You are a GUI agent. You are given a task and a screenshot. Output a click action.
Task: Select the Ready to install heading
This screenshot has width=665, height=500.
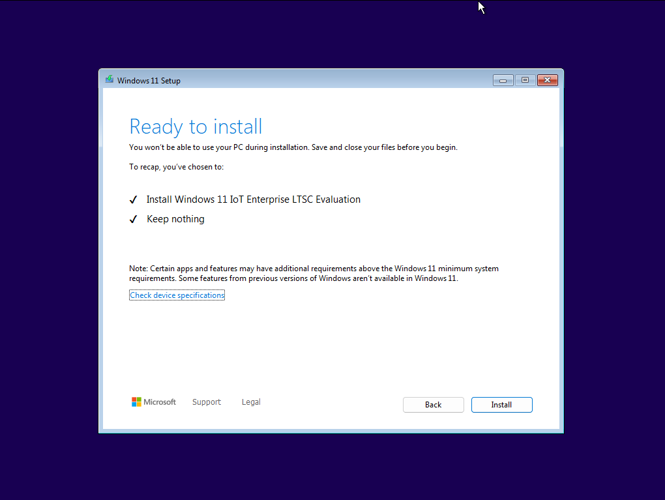coord(196,126)
